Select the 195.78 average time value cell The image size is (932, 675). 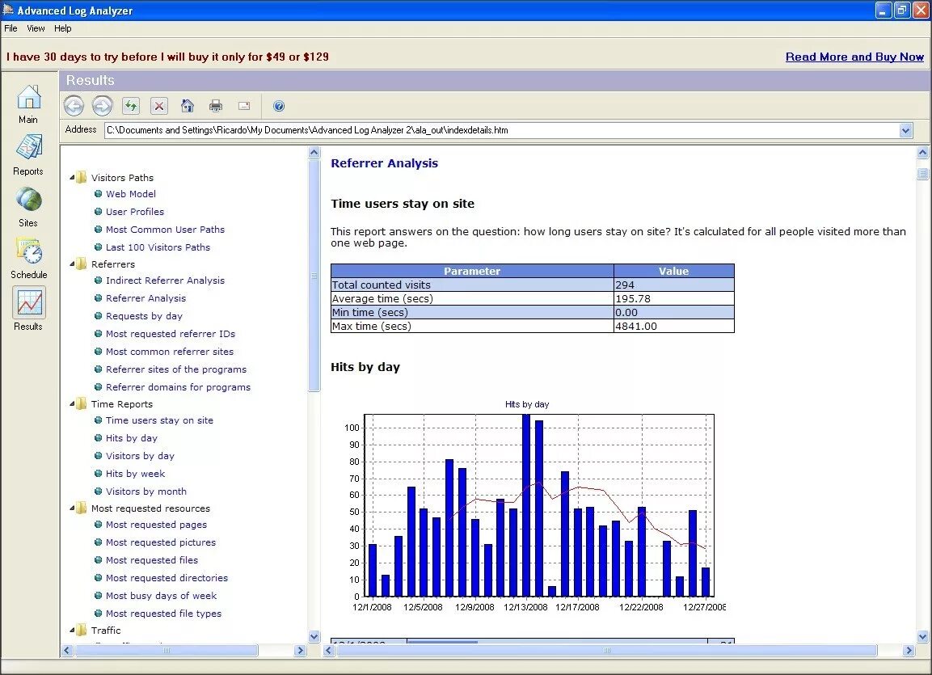click(x=674, y=299)
